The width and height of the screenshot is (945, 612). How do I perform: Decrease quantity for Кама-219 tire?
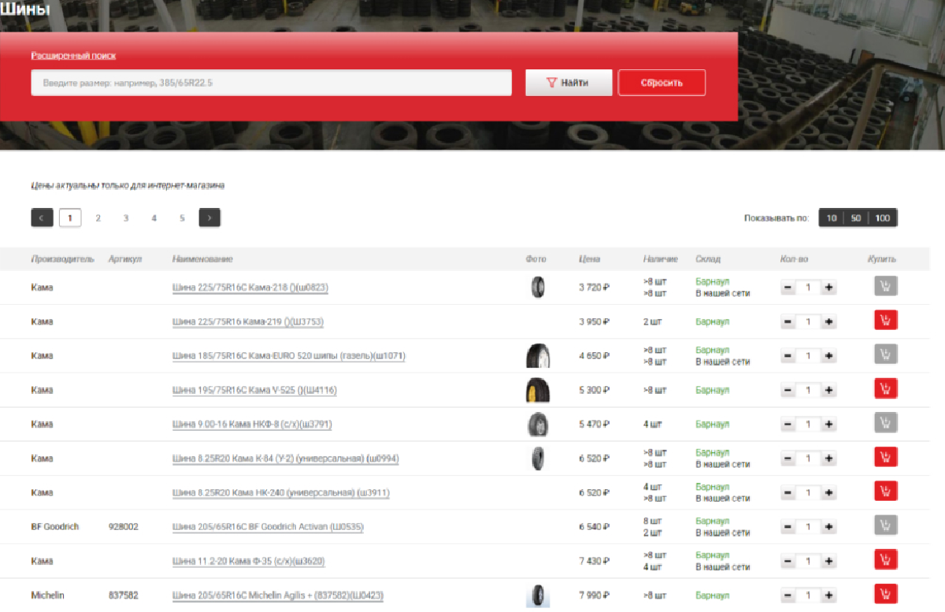tap(787, 321)
